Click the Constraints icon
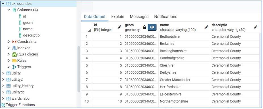 tap(14, 42)
